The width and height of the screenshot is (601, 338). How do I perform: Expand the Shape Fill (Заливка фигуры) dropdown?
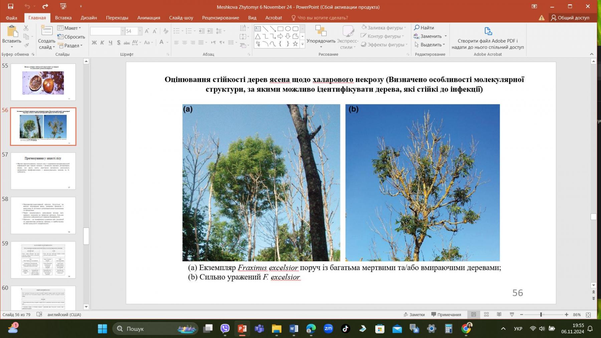click(405, 28)
